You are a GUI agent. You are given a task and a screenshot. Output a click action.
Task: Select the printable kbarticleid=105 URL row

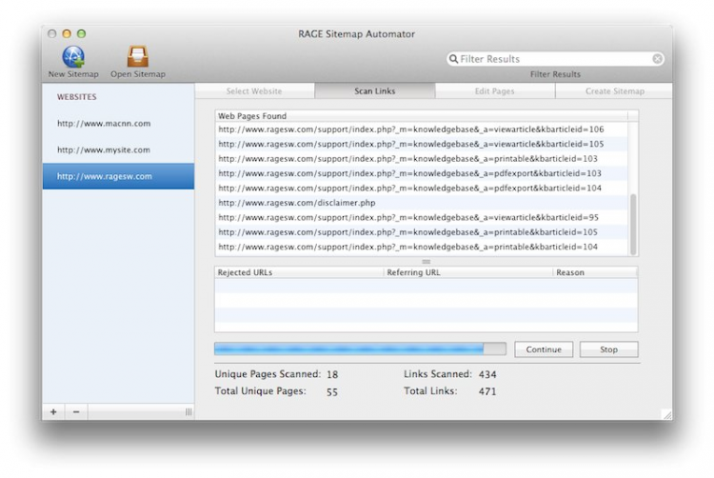click(421, 232)
